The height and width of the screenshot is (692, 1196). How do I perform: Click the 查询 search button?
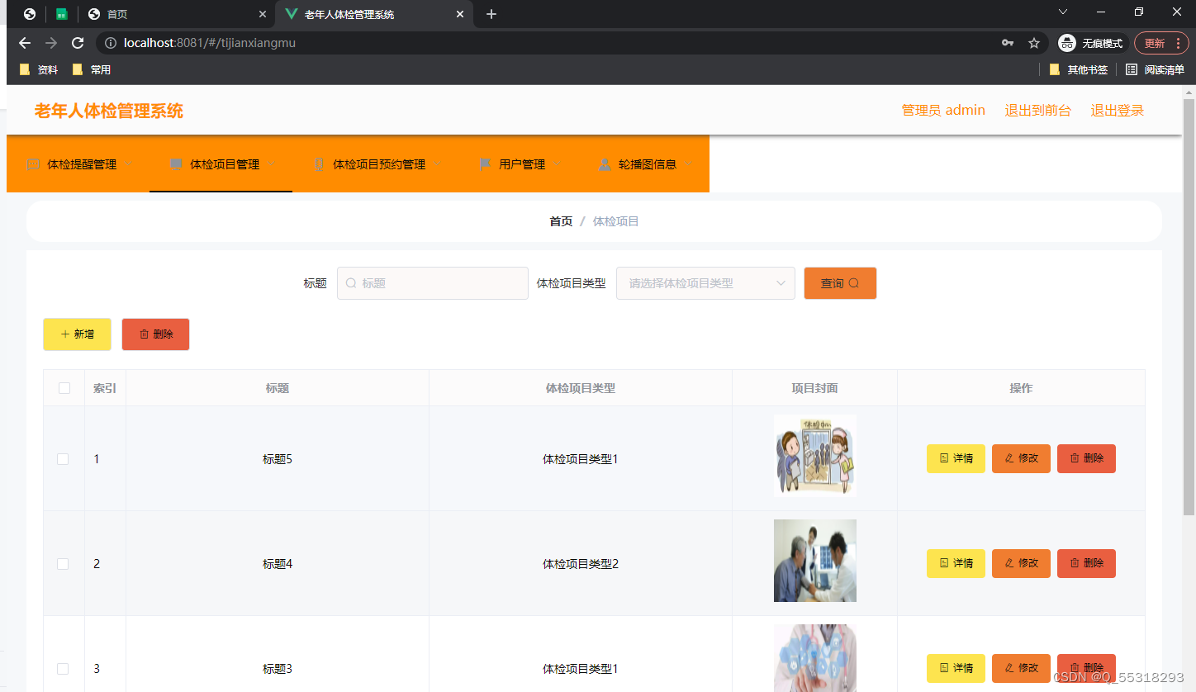[840, 283]
